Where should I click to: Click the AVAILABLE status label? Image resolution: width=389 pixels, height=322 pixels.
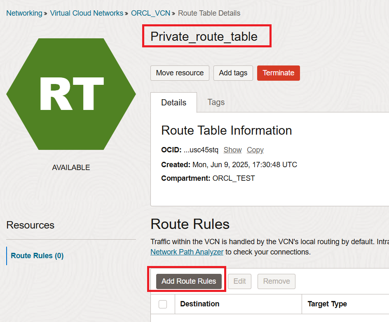pos(71,168)
